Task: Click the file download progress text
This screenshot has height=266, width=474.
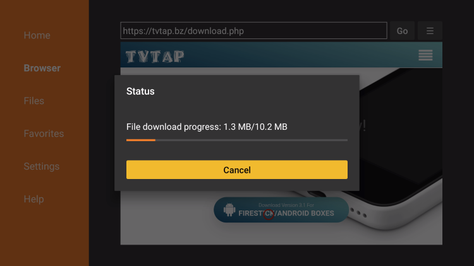Action: pos(207,127)
